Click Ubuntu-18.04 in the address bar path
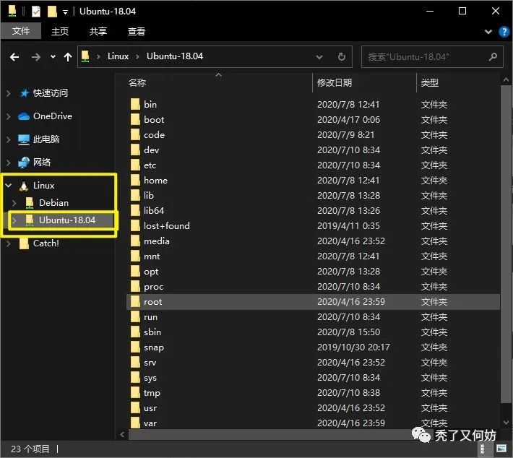 click(x=175, y=56)
